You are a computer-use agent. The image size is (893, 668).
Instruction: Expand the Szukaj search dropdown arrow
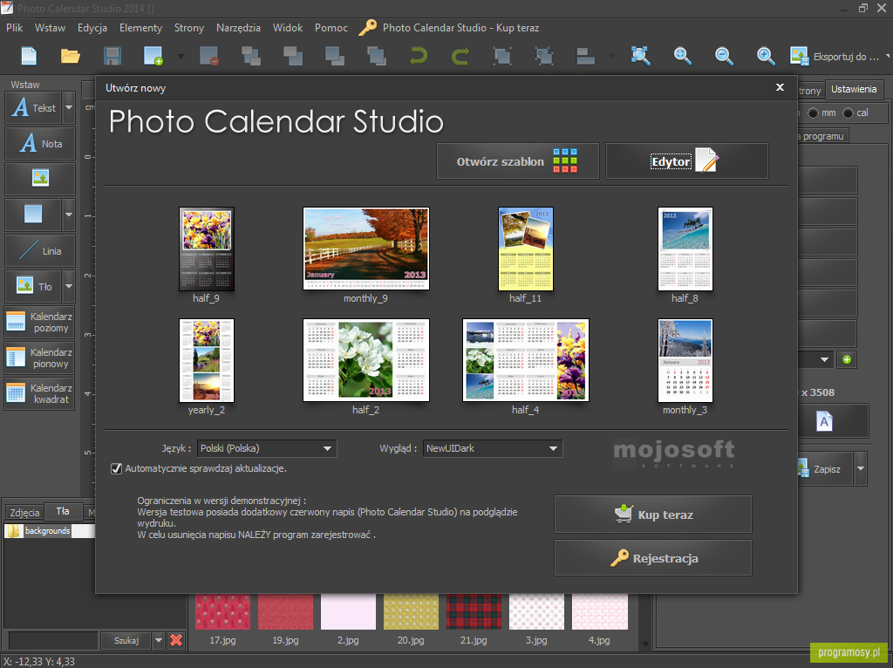click(159, 640)
